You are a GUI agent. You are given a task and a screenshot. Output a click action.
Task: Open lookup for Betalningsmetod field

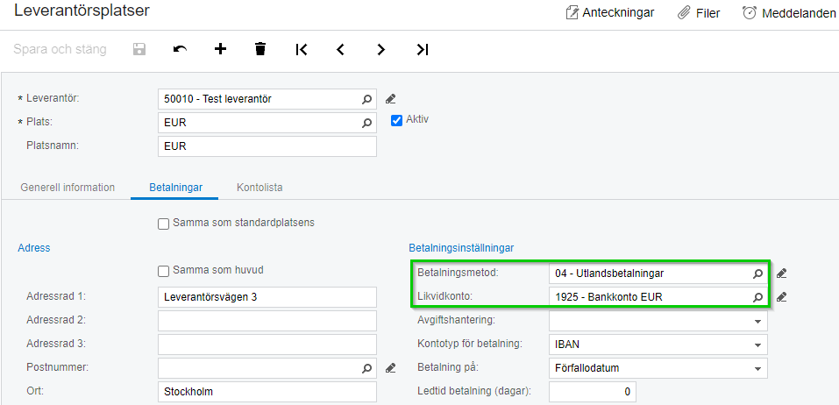click(757, 274)
